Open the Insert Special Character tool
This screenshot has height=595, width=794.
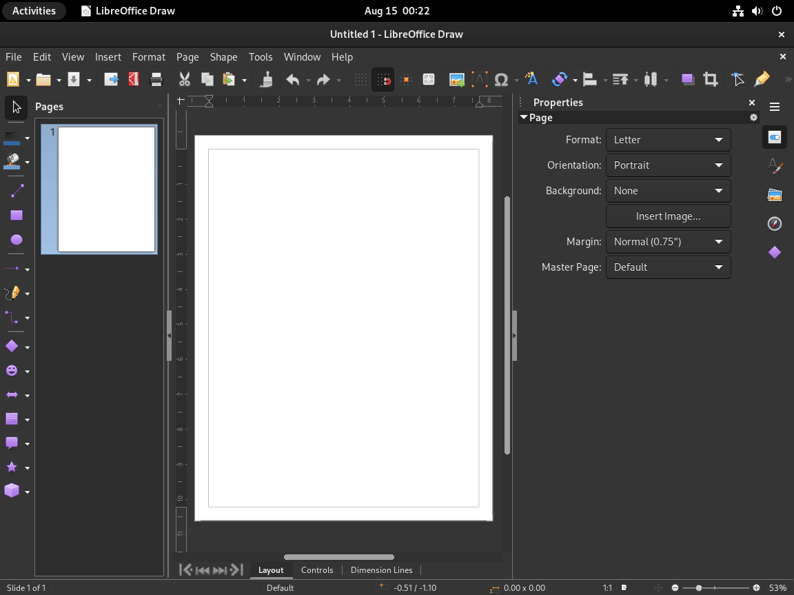click(x=502, y=79)
